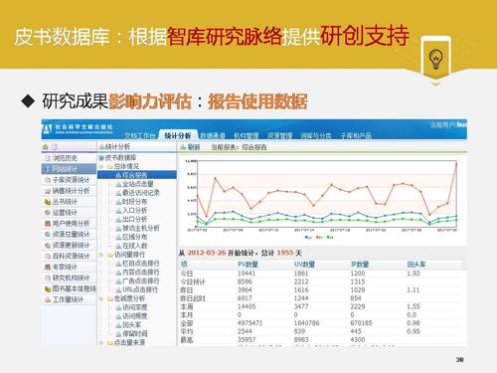Collapse the 总体情况 folder node
This screenshot has width=497, height=373.
coord(101,166)
